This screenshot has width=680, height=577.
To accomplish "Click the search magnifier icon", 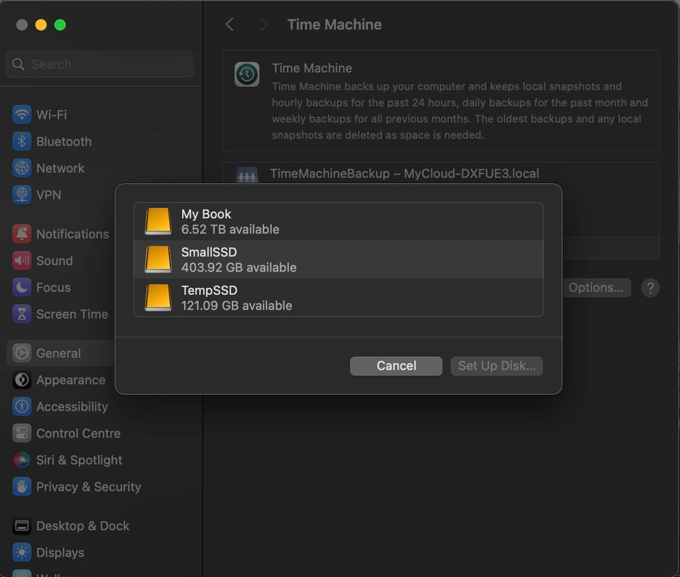I will (x=18, y=64).
